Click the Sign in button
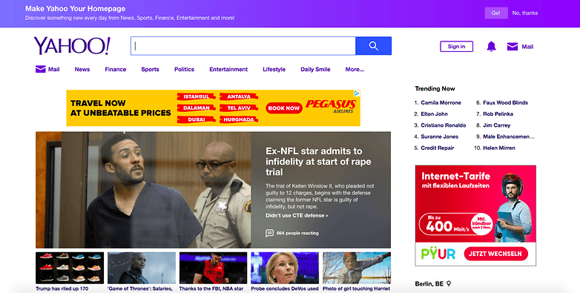The height and width of the screenshot is (293, 580). pos(456,46)
